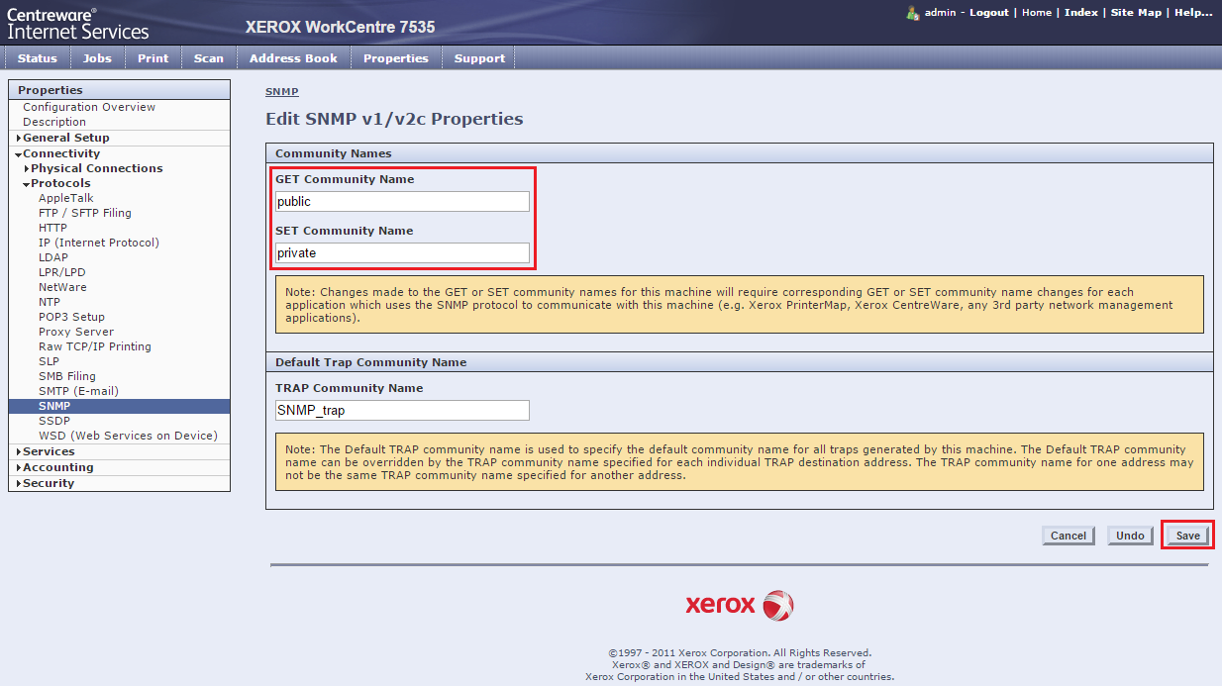Expand Physical Connections in sidebar

(x=96, y=168)
